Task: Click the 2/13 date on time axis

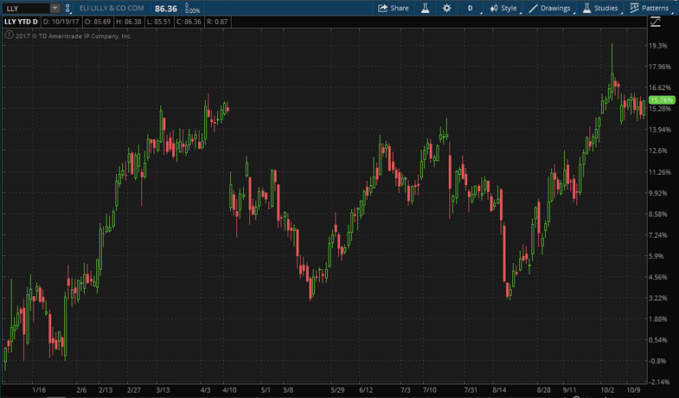Action: click(x=106, y=390)
